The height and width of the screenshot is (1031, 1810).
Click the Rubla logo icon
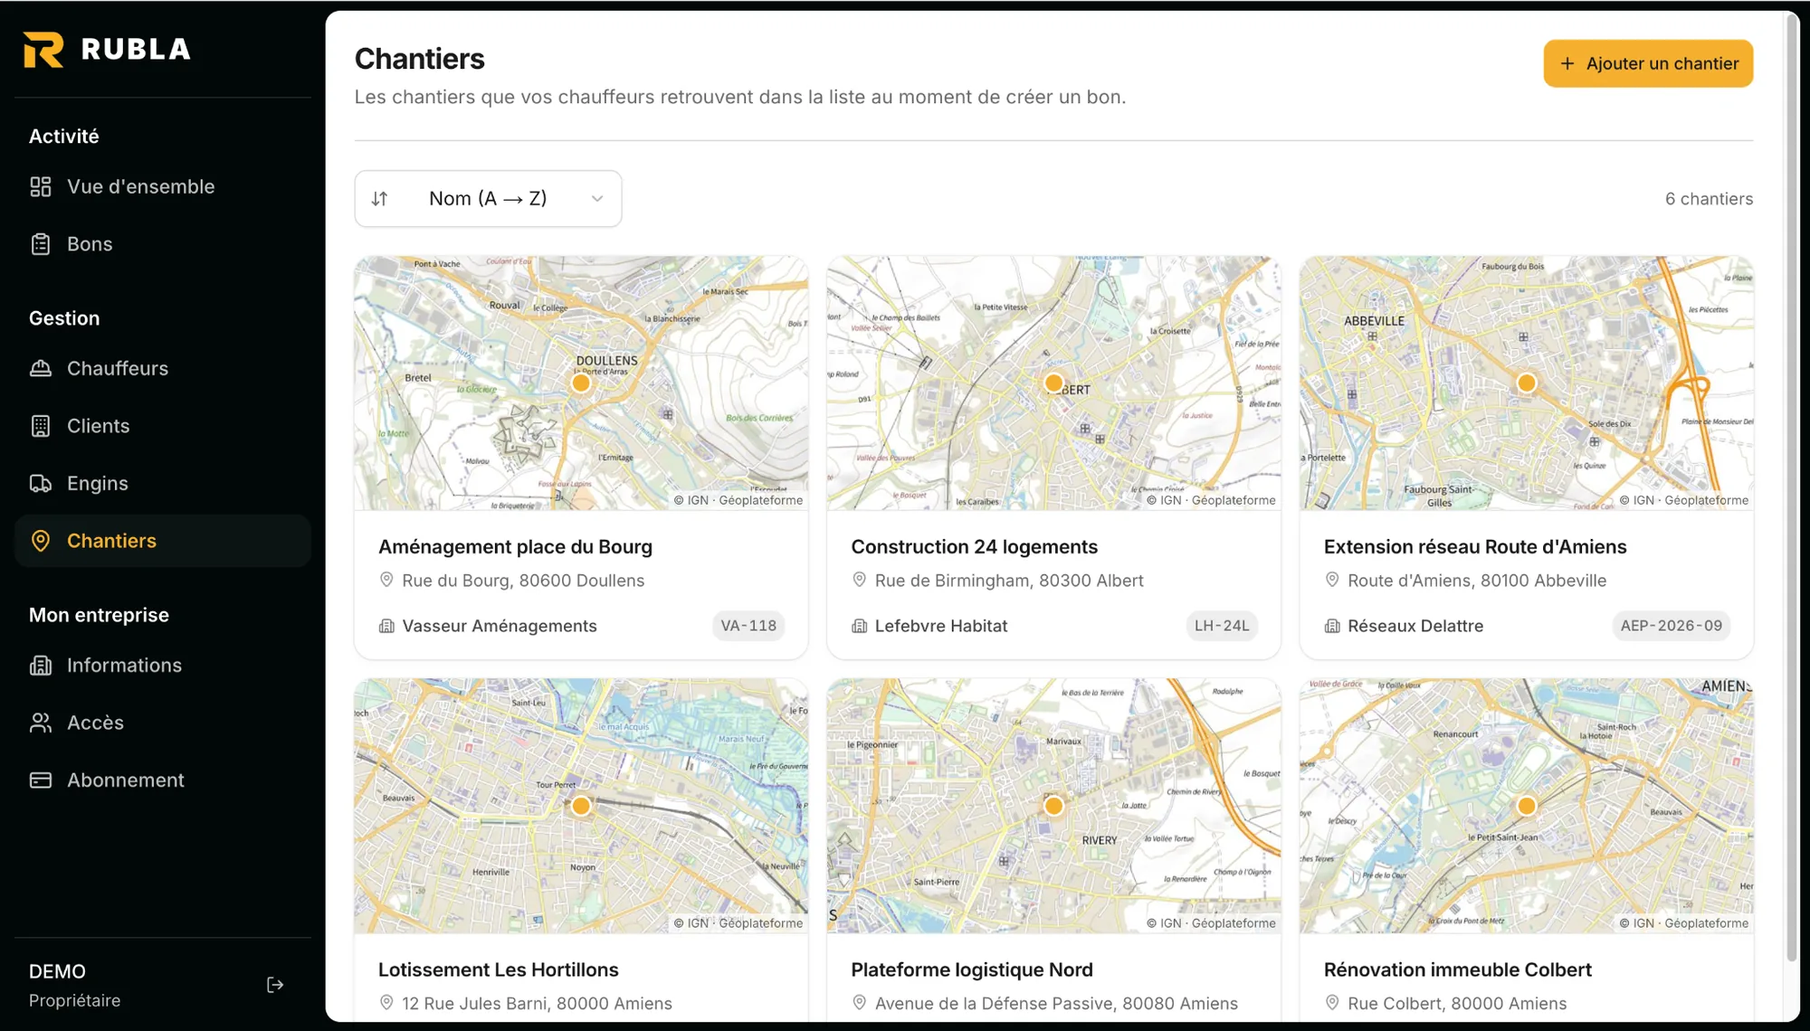pos(43,49)
